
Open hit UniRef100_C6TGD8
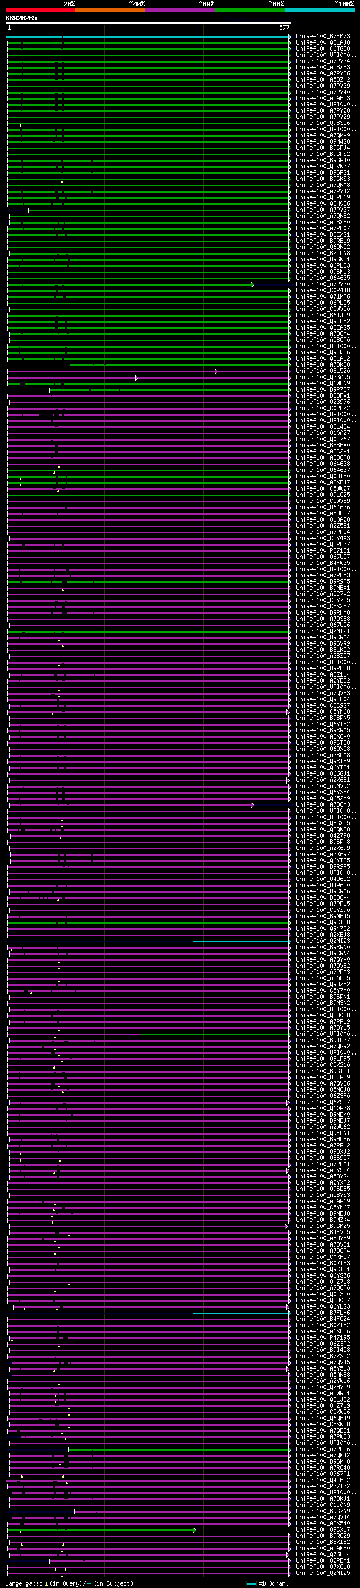pos(322,48)
